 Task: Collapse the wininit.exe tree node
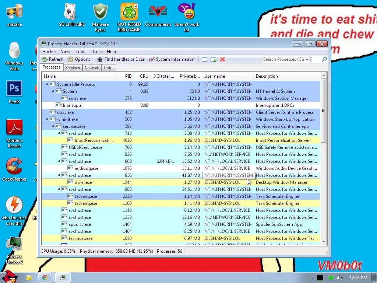click(x=47, y=119)
